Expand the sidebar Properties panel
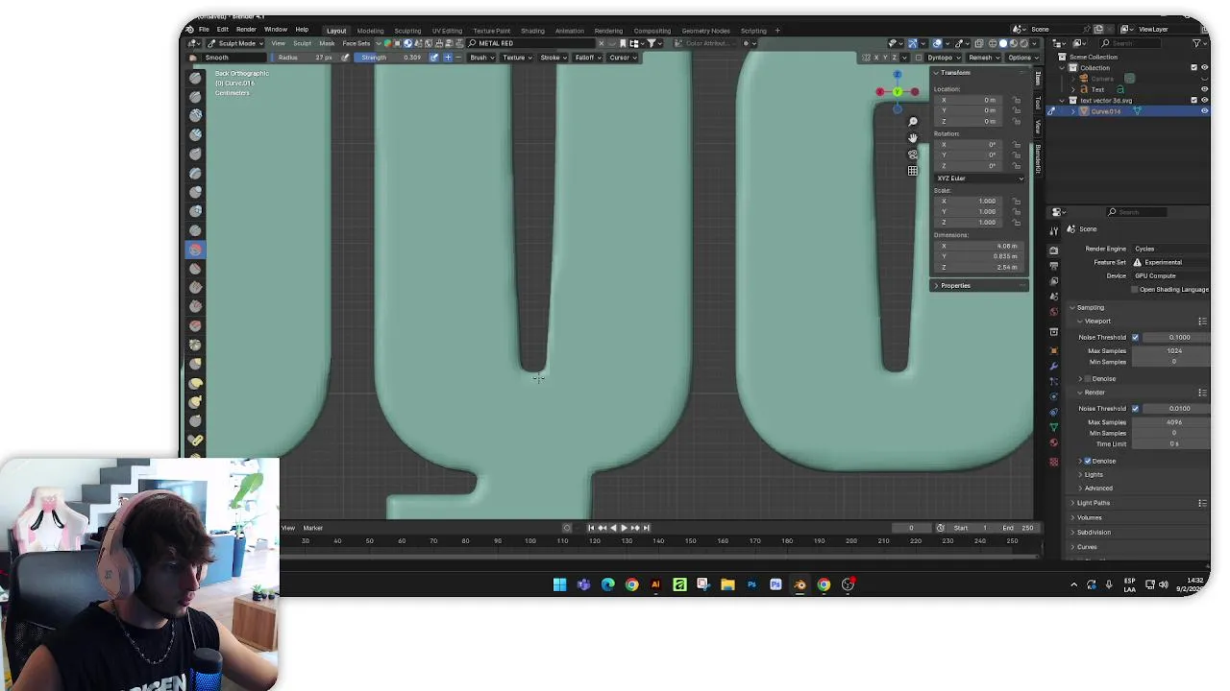 click(955, 286)
